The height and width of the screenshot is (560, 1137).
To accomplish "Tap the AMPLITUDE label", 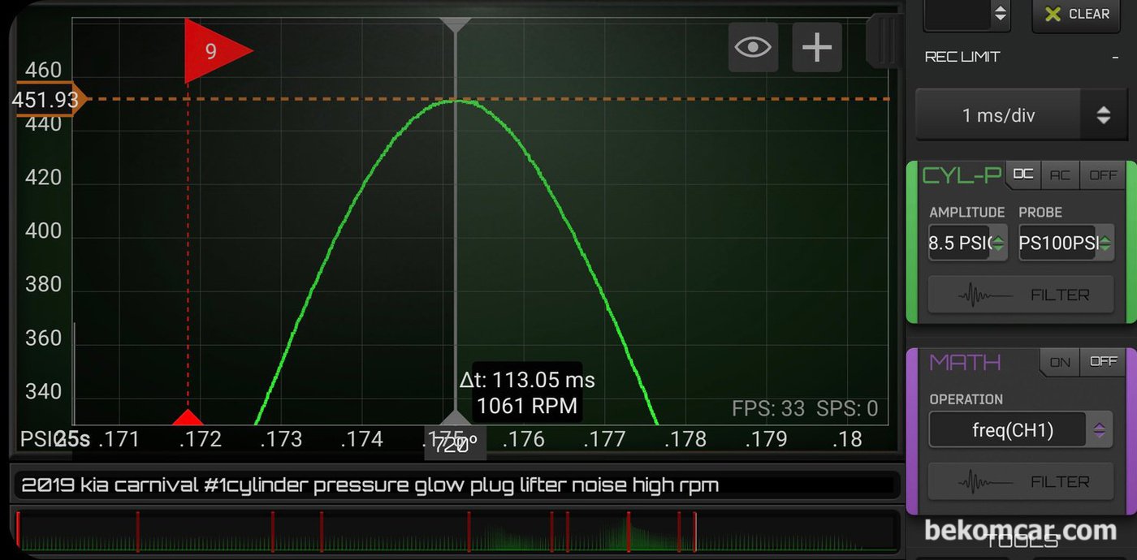I will click(x=967, y=212).
